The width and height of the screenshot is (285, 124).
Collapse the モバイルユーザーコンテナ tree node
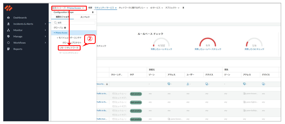pyautogui.click(x=57, y=38)
